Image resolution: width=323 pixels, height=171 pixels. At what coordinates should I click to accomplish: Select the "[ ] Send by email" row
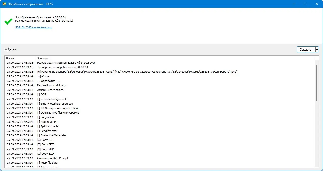159,131
